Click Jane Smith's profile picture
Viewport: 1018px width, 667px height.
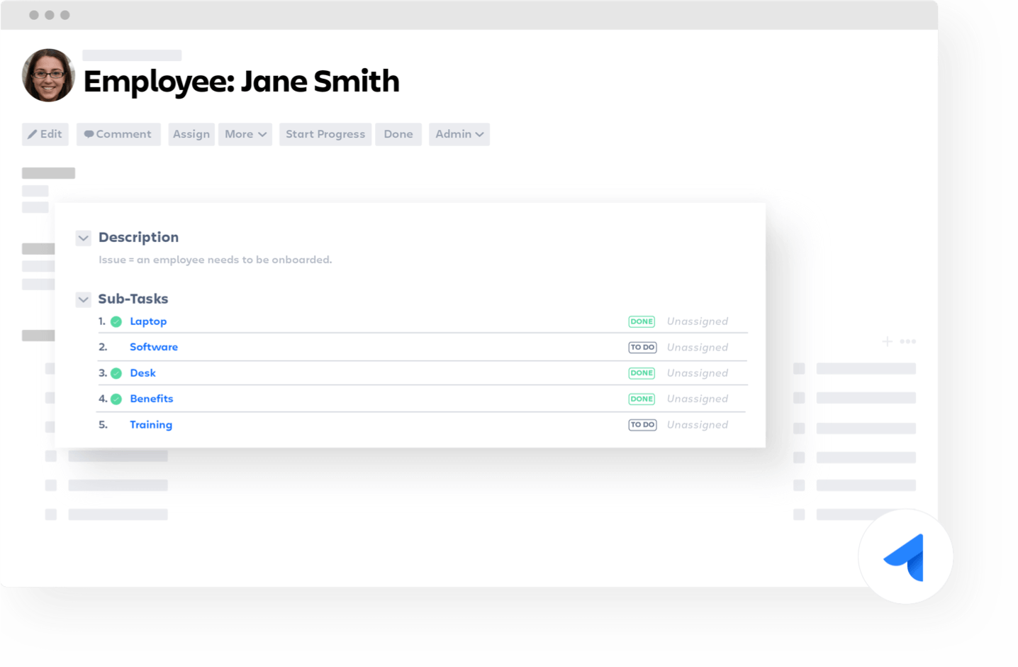(47, 75)
